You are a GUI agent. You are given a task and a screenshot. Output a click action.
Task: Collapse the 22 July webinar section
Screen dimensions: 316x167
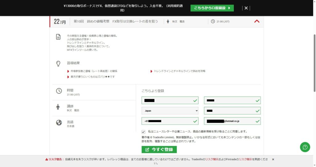257,21
